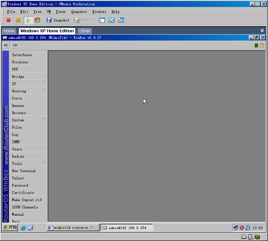Viewport: 268px width, 241px height.
Task: Switch to the Other tab
Action: pos(85,31)
